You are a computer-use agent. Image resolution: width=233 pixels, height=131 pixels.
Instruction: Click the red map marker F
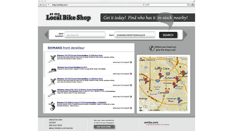coord(146,80)
